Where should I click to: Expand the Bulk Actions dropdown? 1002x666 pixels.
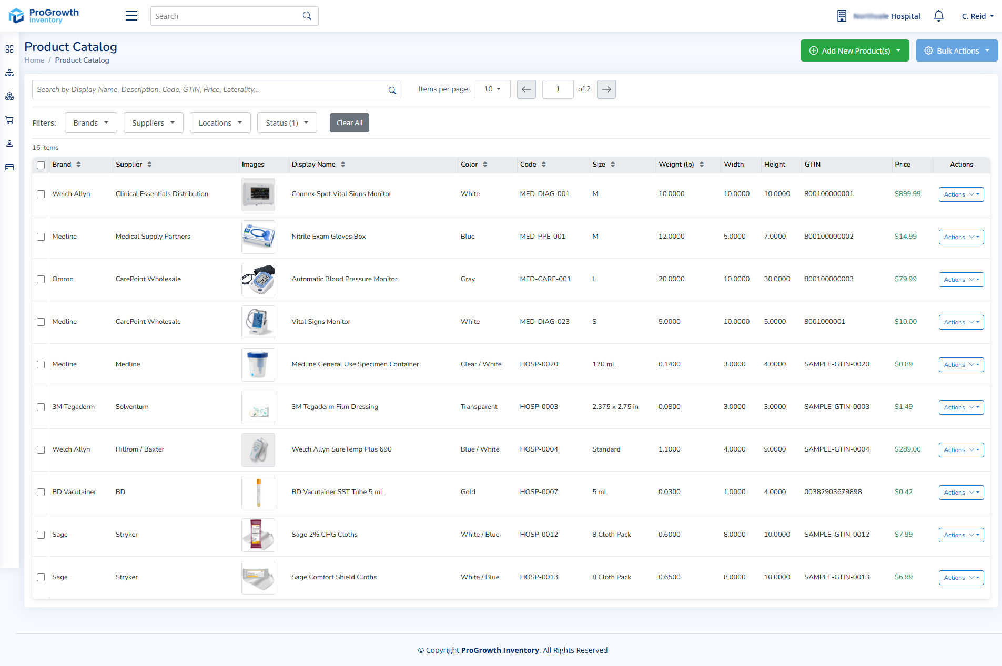pos(957,50)
